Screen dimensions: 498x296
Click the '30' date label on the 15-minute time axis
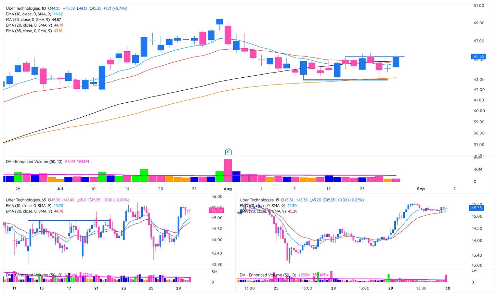click(x=447, y=288)
